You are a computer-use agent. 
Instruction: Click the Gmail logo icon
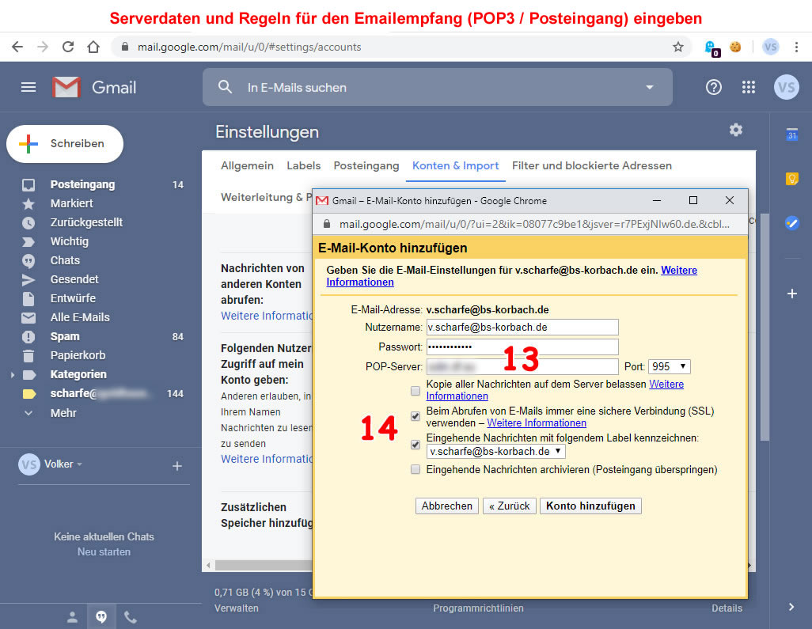point(66,87)
